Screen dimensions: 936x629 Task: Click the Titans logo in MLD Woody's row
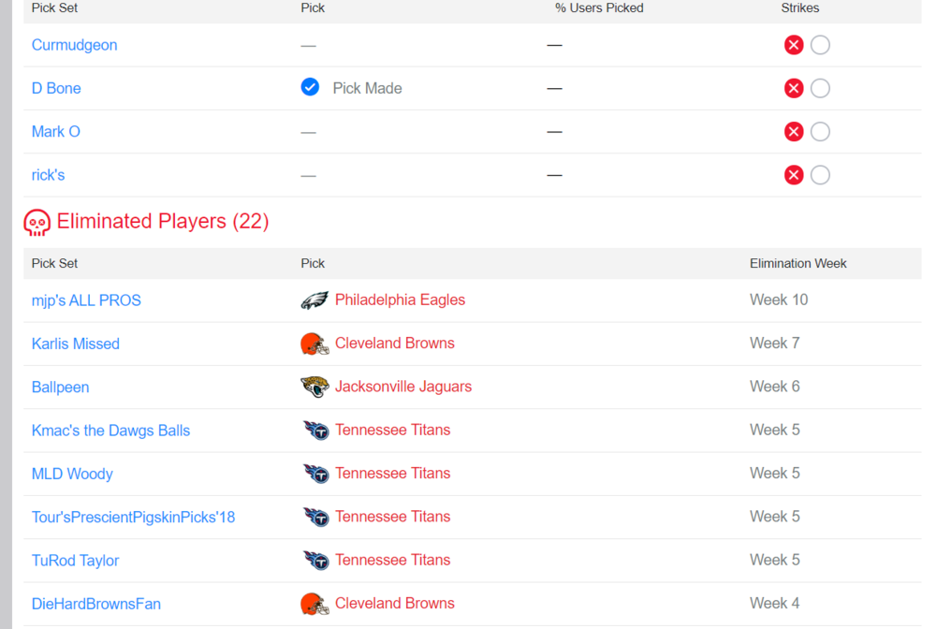click(315, 474)
